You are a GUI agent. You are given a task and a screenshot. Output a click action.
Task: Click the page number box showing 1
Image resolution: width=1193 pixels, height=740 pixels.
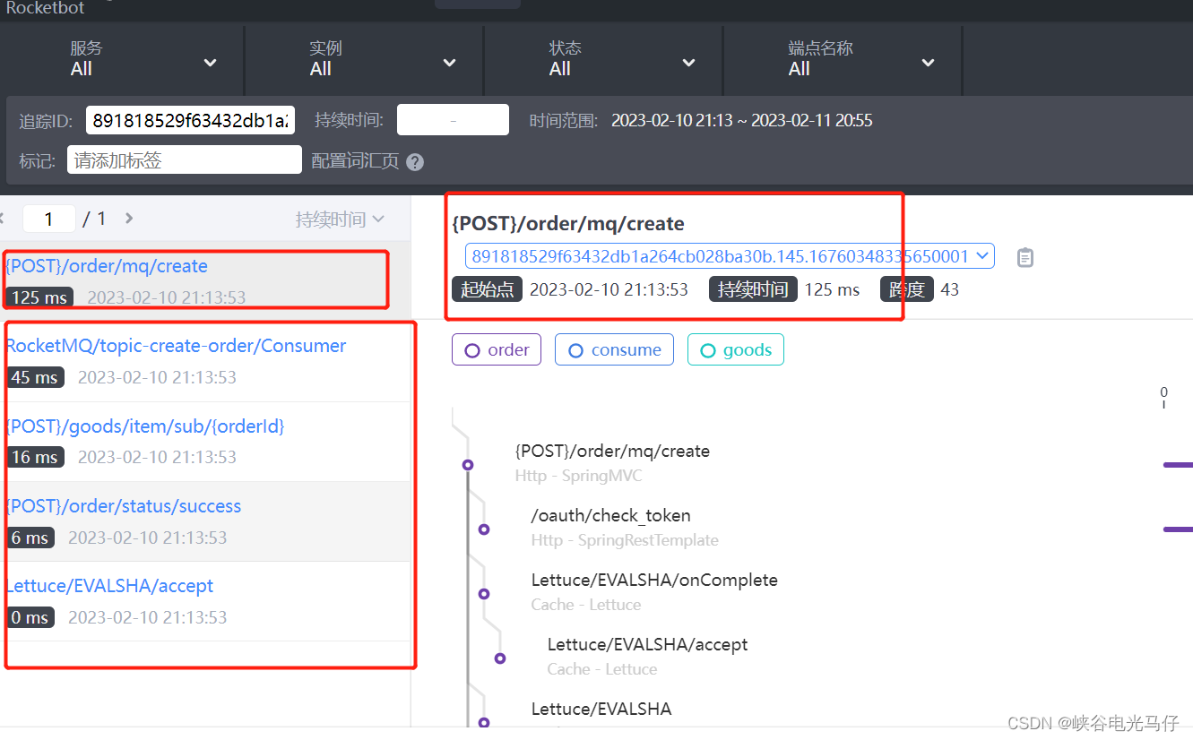(48, 219)
